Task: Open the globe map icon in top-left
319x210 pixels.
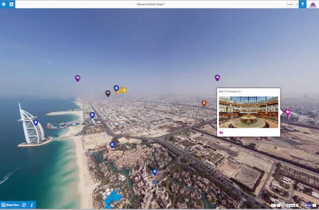Action: pos(4,4)
